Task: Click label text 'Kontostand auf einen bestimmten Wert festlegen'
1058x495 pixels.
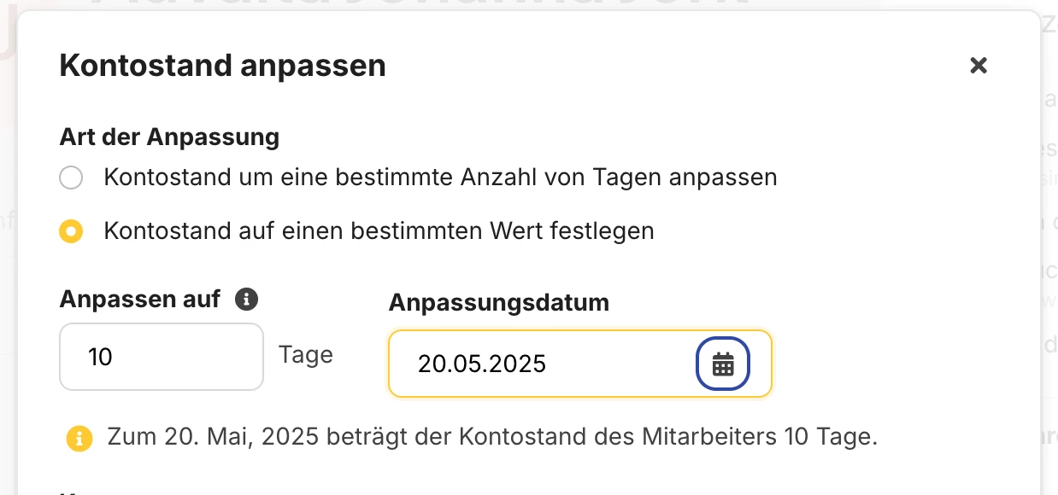Action: coord(379,231)
